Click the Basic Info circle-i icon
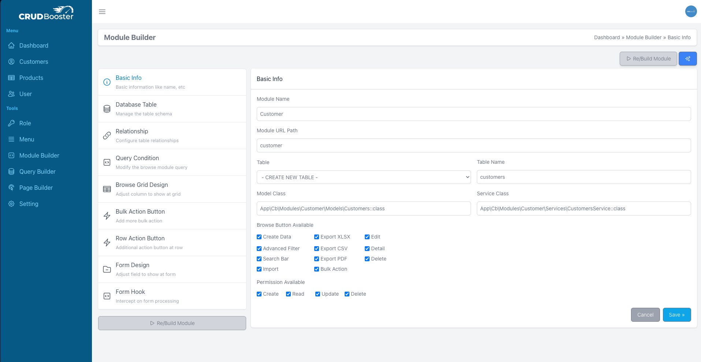 coord(107,82)
